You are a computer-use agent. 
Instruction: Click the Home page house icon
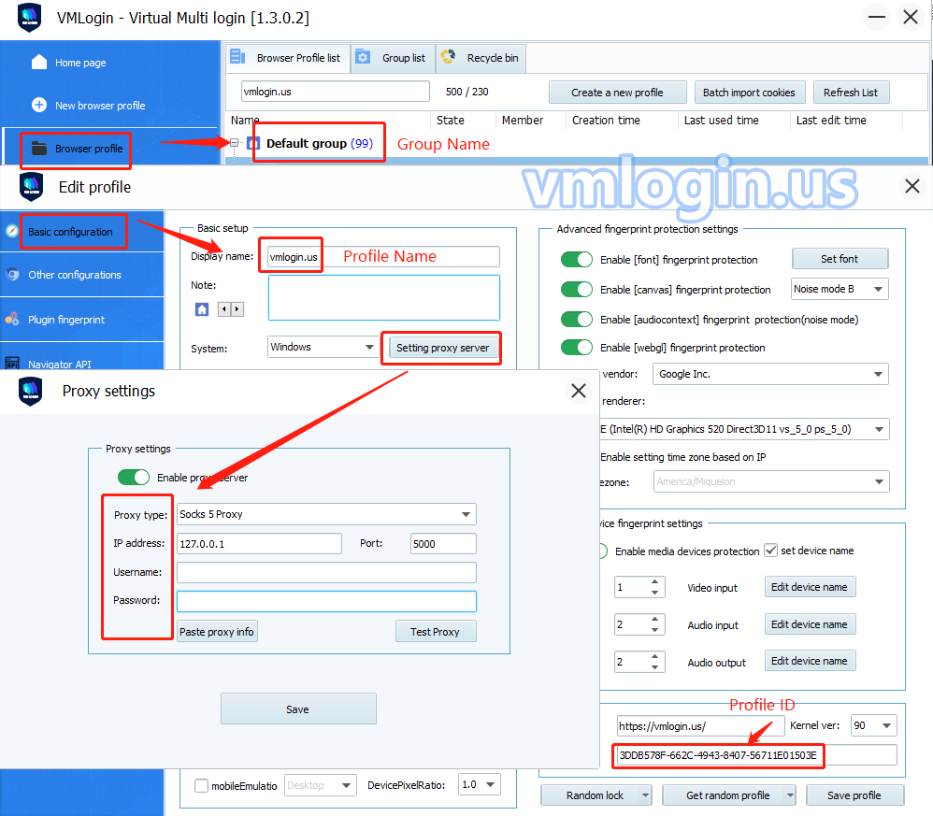tap(39, 63)
